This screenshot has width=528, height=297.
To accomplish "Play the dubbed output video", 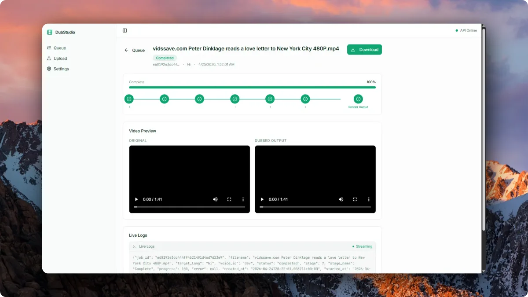I will coord(262,199).
